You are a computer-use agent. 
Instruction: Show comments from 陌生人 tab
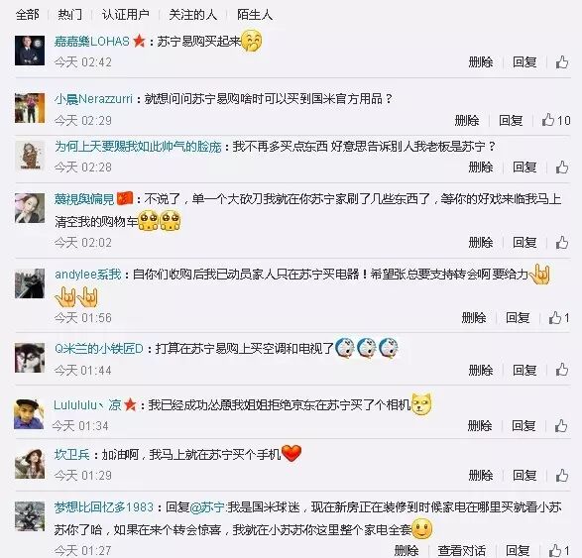coord(255,15)
